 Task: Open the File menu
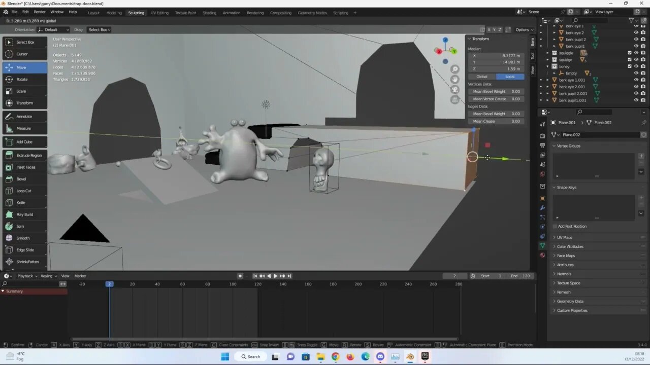pyautogui.click(x=14, y=12)
